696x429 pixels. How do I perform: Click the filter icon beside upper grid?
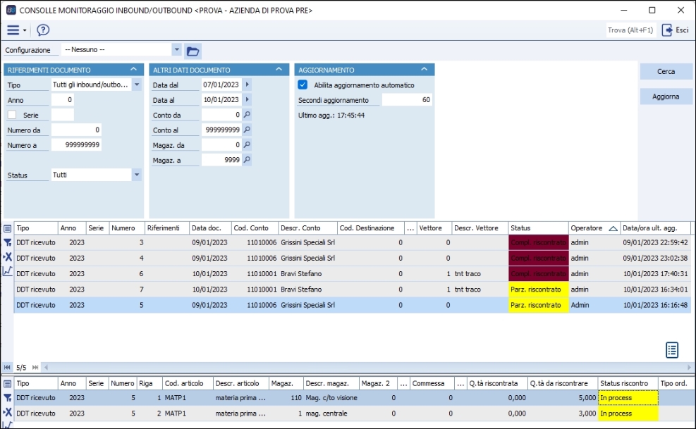click(8, 242)
